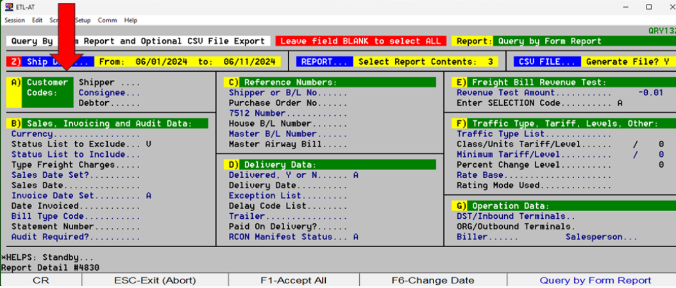Screen dimensions: 676x288
Task: Click the ESC-Exit (Abort) button
Action: coord(155,280)
